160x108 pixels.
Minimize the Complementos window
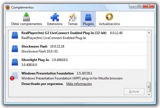click(133, 6)
